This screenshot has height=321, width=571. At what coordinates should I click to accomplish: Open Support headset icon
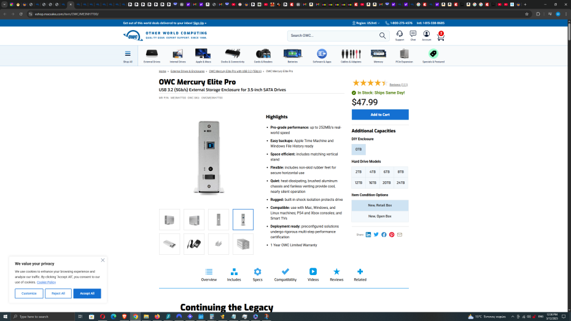tap(400, 36)
